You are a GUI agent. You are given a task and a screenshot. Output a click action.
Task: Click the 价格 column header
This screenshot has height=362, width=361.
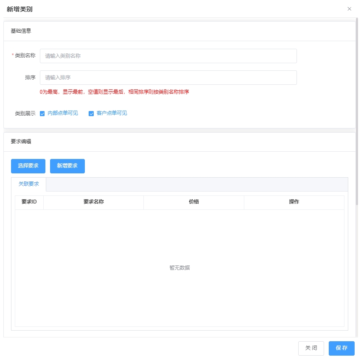194,202
